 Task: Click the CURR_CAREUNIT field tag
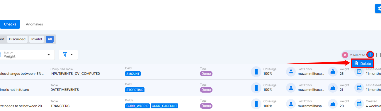(x=164, y=106)
